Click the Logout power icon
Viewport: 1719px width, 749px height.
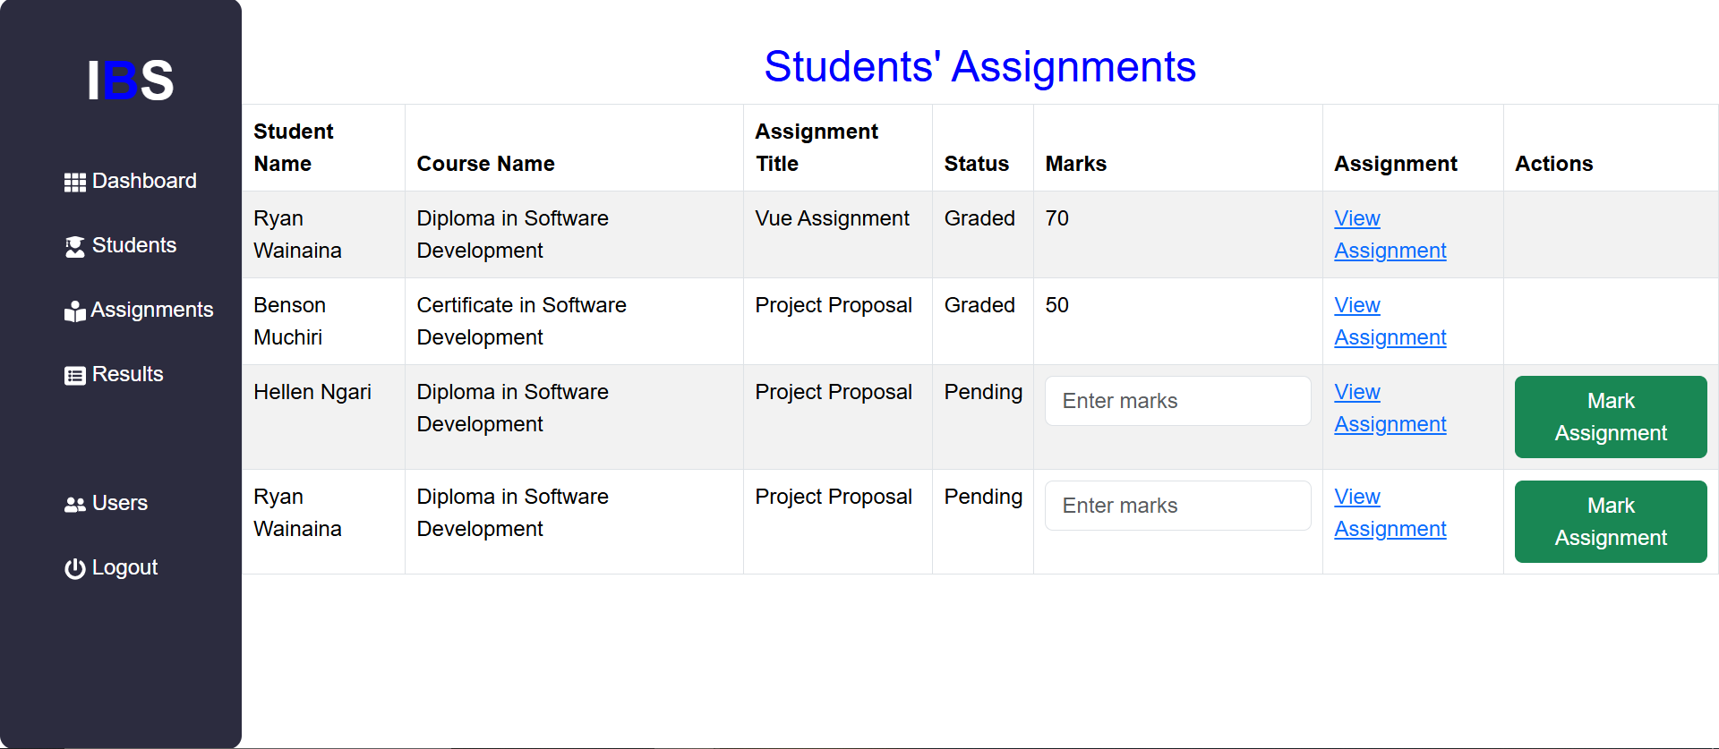coord(74,569)
